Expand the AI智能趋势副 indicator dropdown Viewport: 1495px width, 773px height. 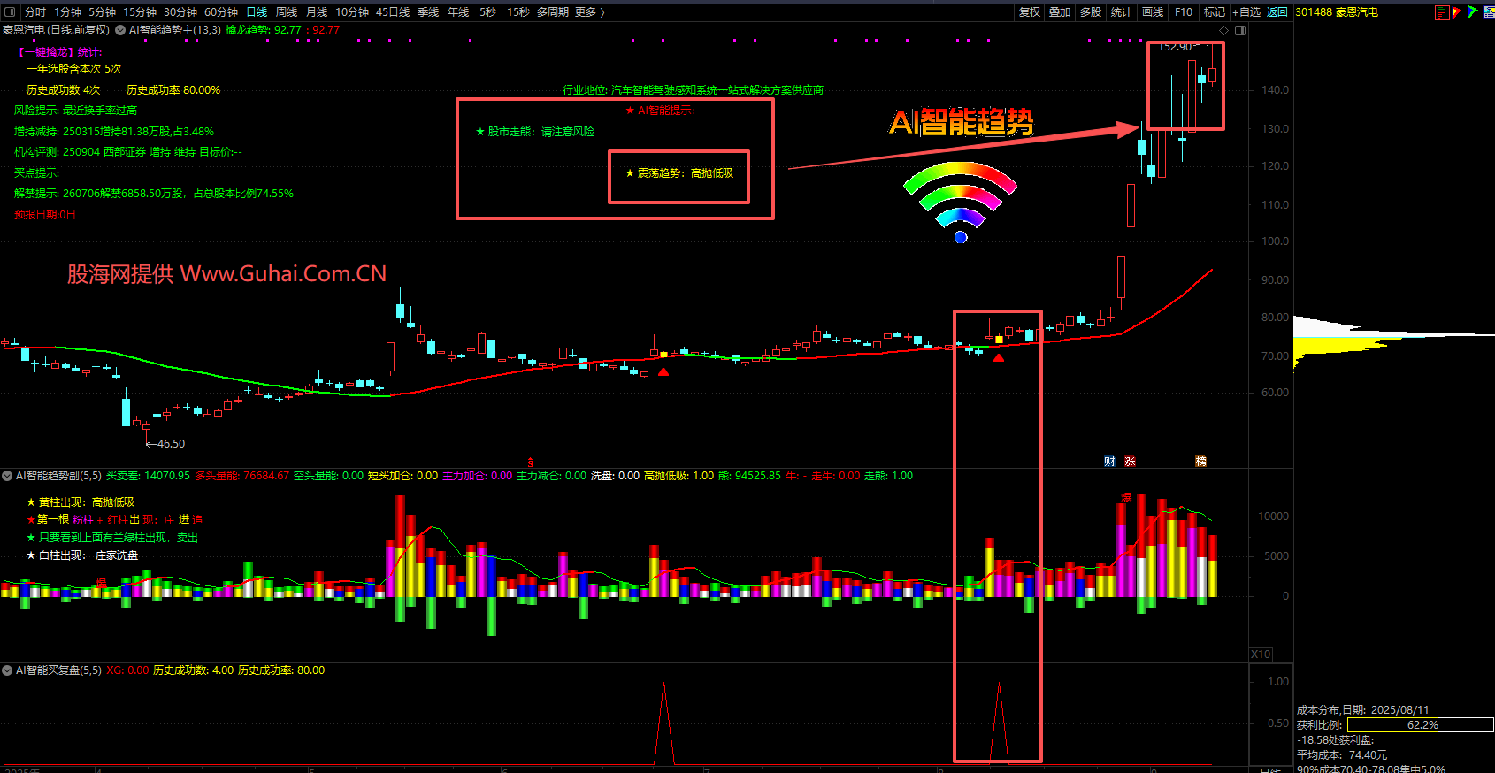7,476
